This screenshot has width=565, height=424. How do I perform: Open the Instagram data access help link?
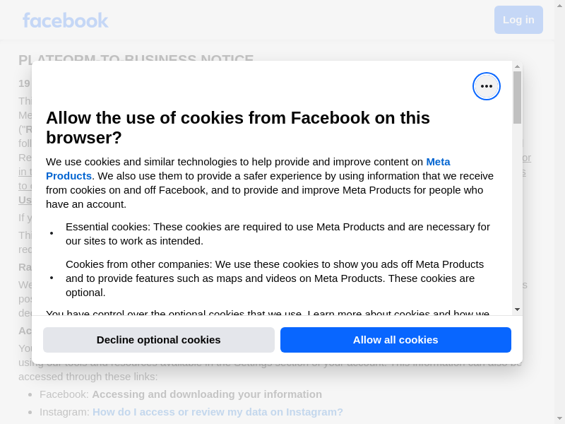218,411
